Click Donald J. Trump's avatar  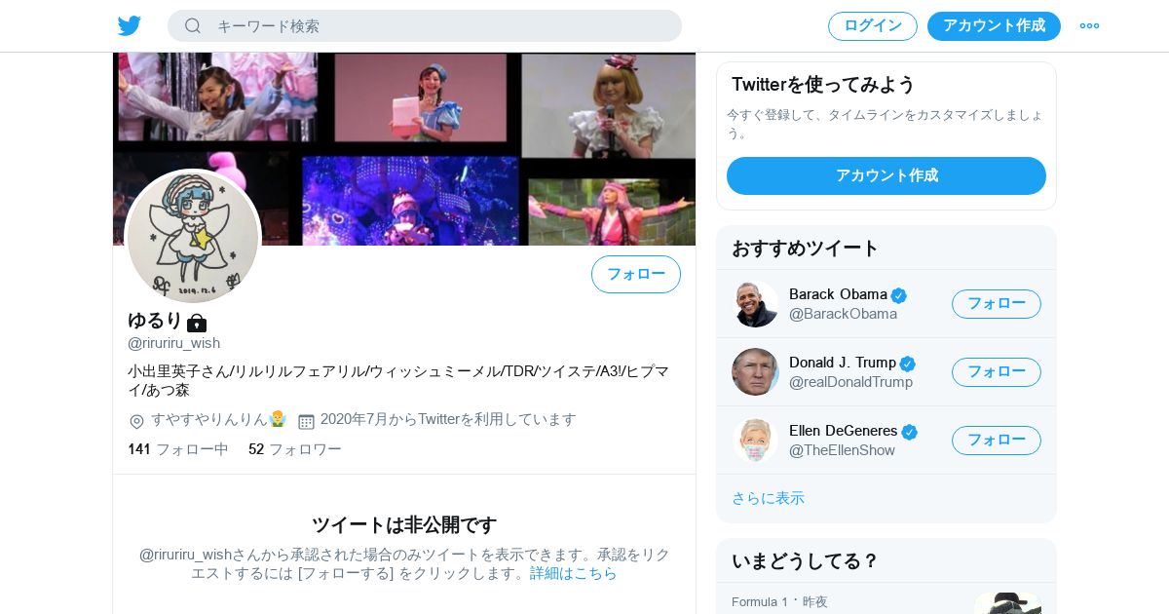point(755,371)
